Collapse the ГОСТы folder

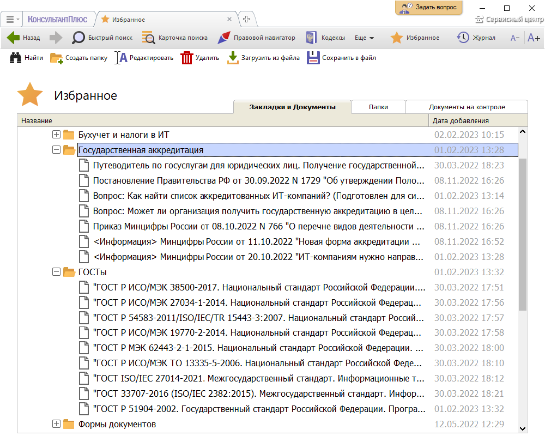pos(56,272)
